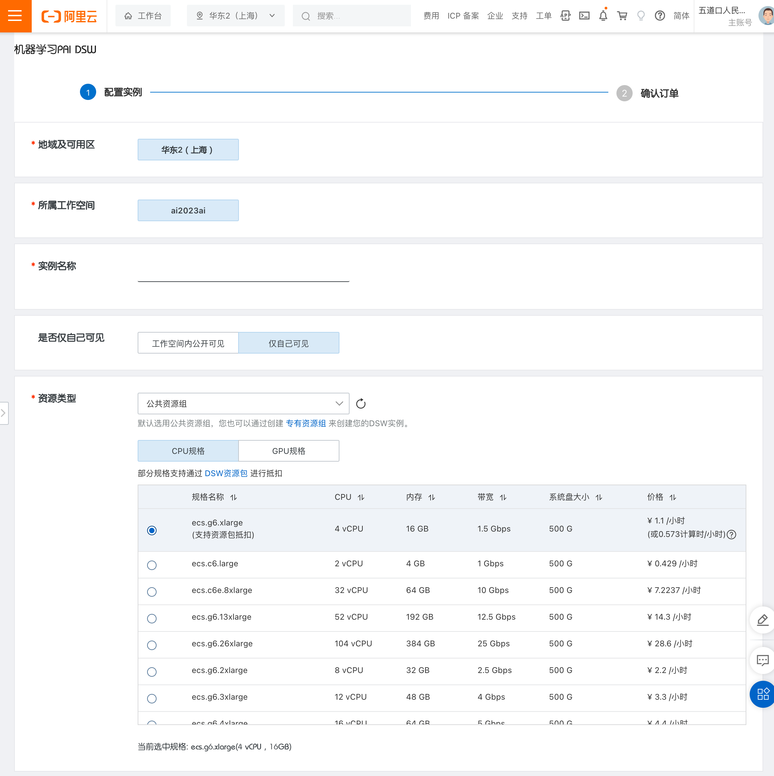The width and height of the screenshot is (774, 776).
Task: Open the help question mark icon
Action: 660,16
